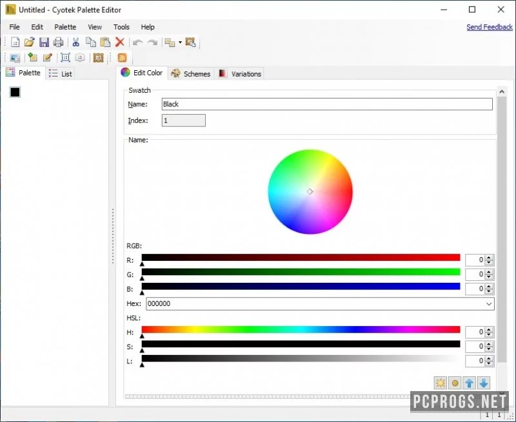Viewport: 516px width, 422px height.
Task: Paste color from the clipboard
Action: [x=105, y=42]
